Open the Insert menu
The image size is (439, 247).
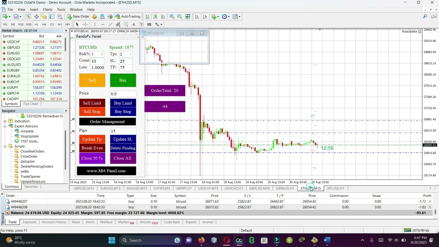[34, 10]
